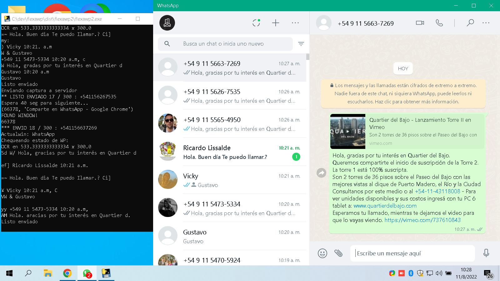
Task: Search within the open conversation
Action: click(x=470, y=23)
